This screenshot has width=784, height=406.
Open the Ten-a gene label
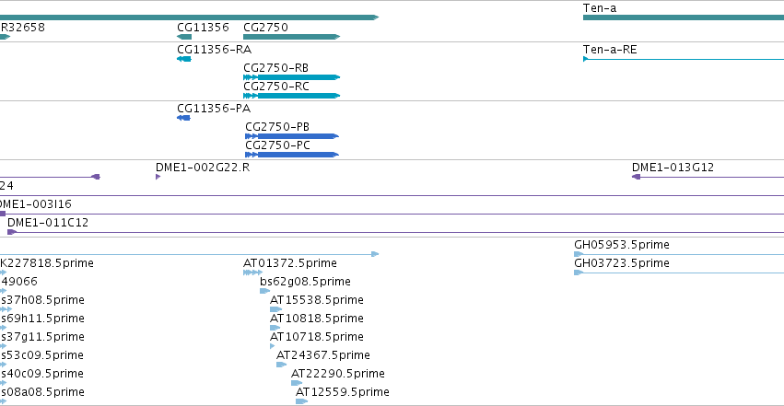600,8
